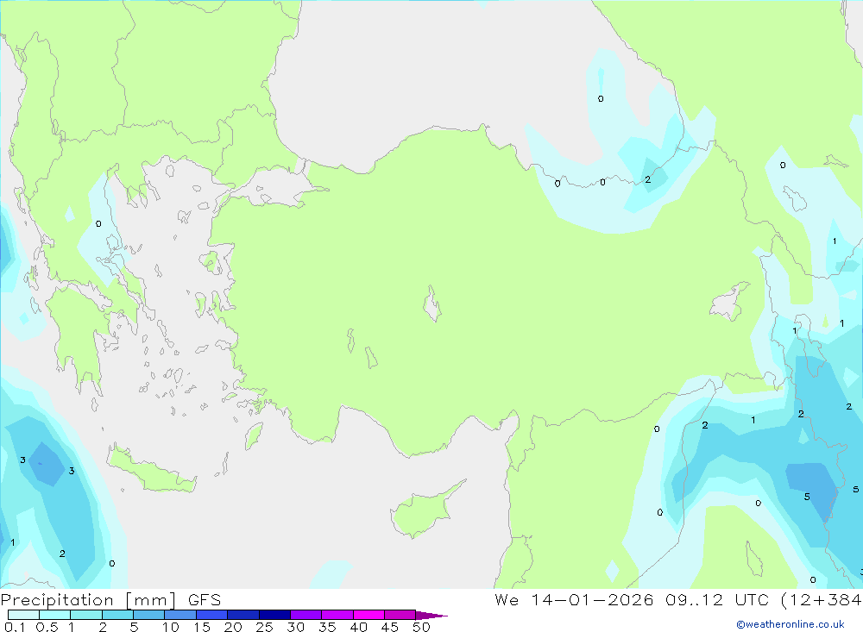Pick the 1–2 mm legend color swatch
Image resolution: width=863 pixels, height=632 pixels.
86,615
